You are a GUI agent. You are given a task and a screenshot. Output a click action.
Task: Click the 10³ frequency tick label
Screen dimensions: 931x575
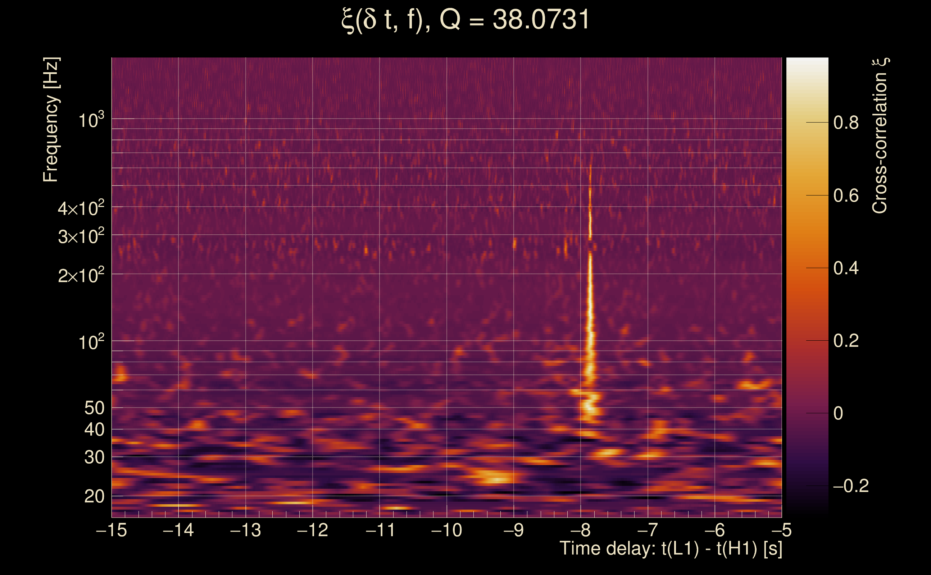(91, 120)
